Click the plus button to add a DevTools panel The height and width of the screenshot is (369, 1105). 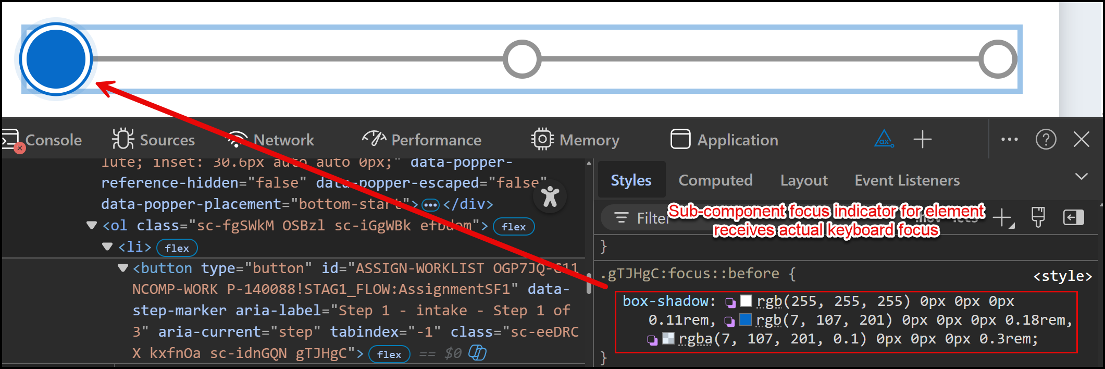[x=923, y=139]
